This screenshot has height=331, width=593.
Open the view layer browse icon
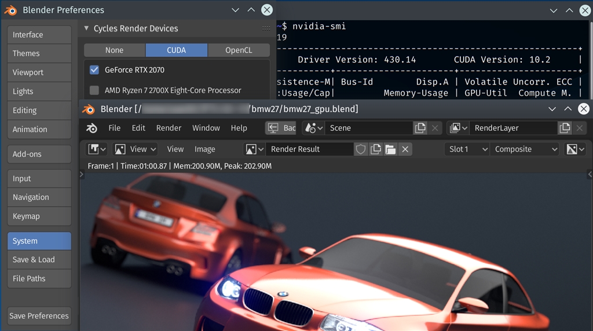459,128
